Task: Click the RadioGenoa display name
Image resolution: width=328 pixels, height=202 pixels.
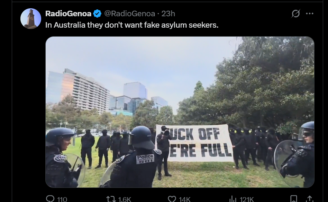Action: click(x=68, y=13)
